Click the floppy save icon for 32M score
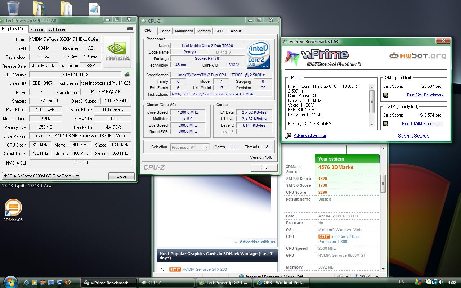 click(x=386, y=95)
